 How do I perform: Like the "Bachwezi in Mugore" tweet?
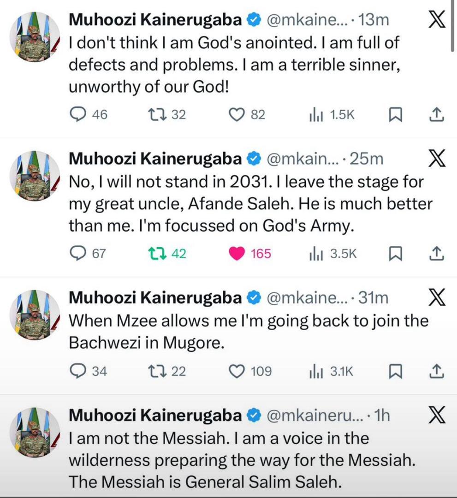[237, 371]
